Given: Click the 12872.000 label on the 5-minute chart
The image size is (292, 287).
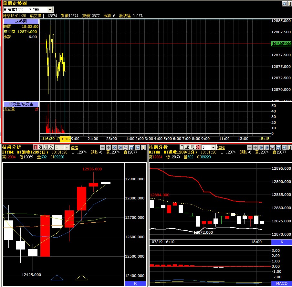Looking at the screenshot, I should click(x=203, y=232).
